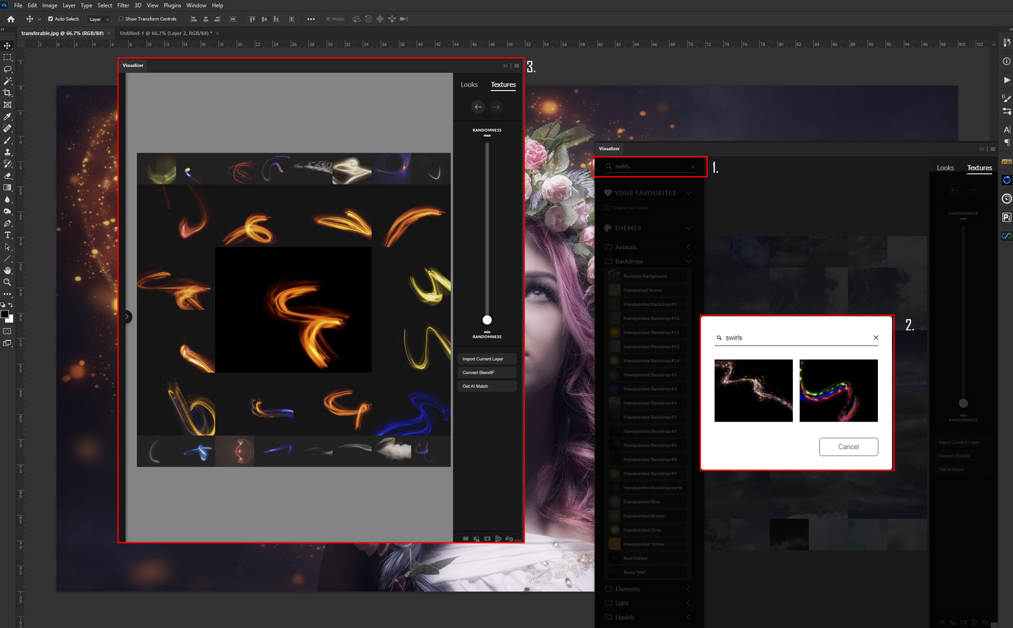The image size is (1013, 628).
Task: Select the Zoom tool
Action: (x=7, y=282)
